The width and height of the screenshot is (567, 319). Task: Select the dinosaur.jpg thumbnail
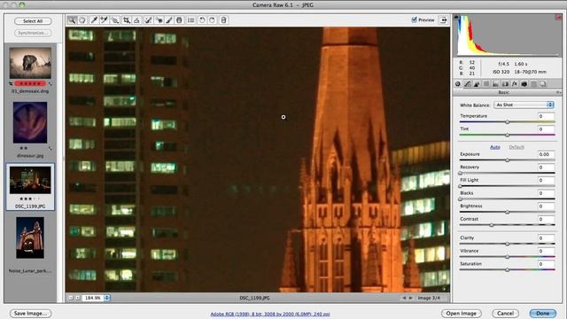(x=30, y=122)
